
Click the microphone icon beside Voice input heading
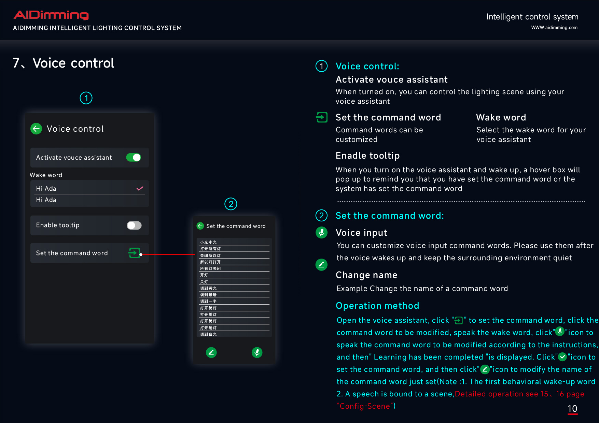click(x=321, y=233)
